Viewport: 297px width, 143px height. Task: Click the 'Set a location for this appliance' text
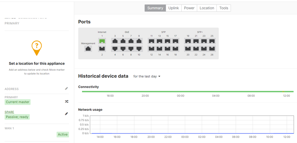37,63
